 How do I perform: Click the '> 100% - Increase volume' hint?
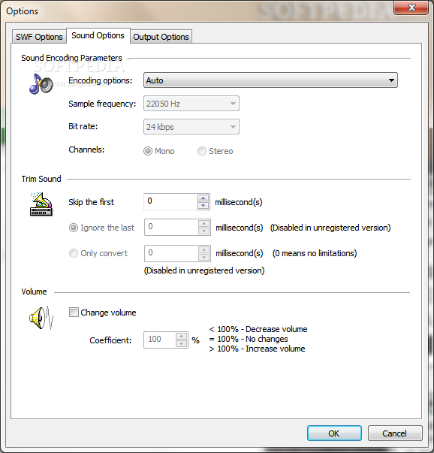tap(257, 349)
